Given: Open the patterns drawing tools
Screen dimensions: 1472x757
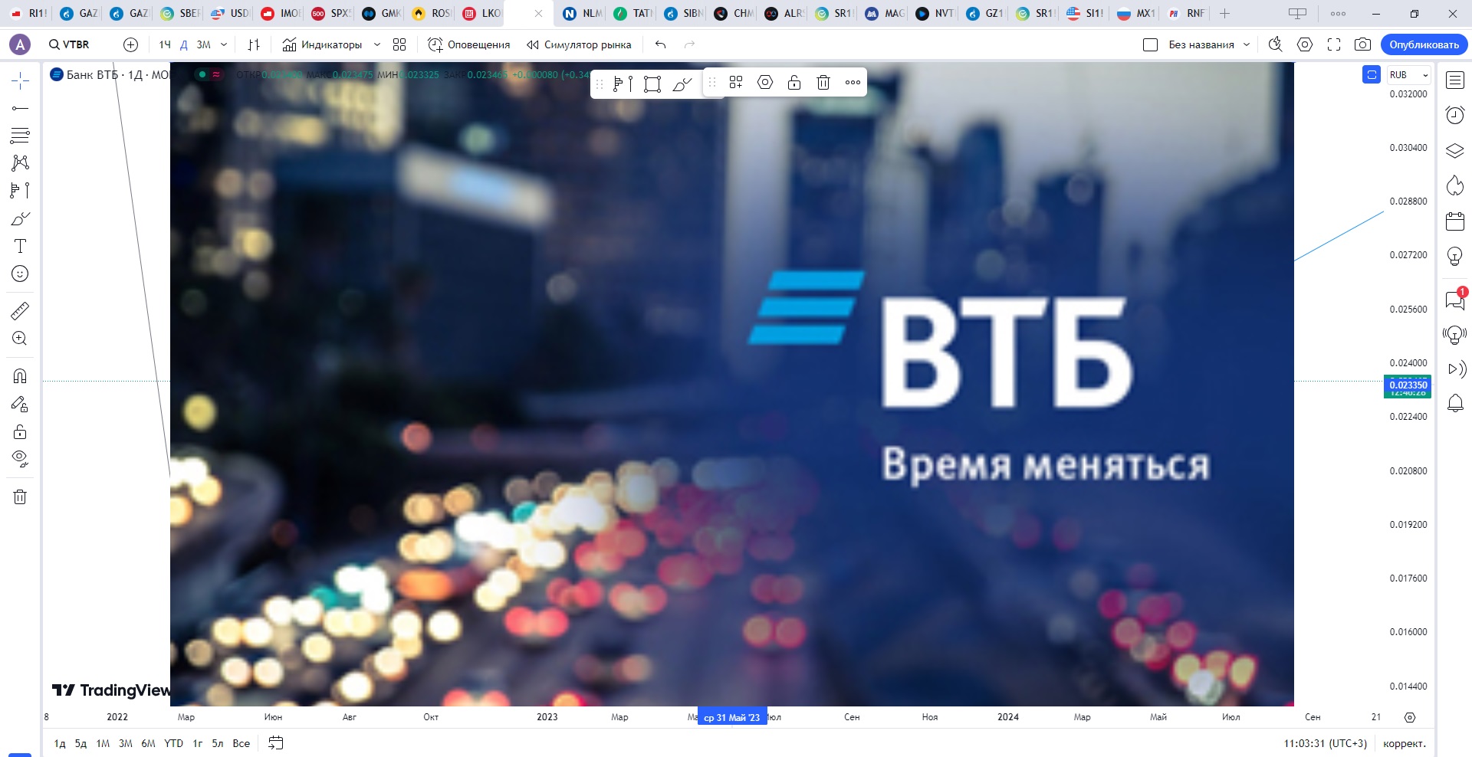Looking at the screenshot, I should 20,162.
